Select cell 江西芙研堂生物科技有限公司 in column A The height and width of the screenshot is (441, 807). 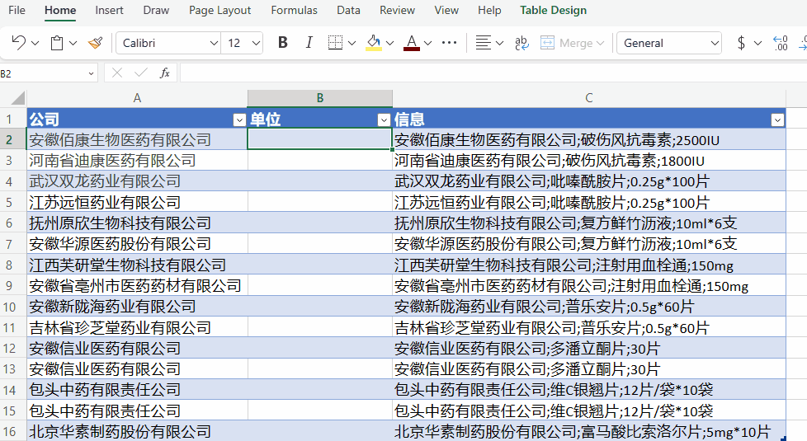[x=137, y=265]
